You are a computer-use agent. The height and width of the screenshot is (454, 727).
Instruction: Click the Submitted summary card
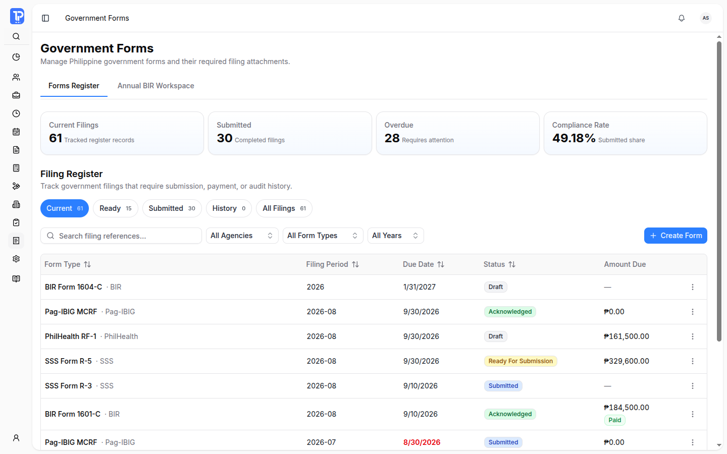pos(290,133)
